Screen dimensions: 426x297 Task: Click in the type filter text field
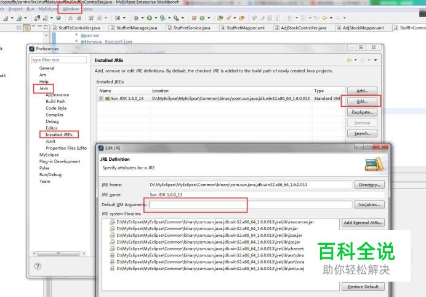pos(59,60)
